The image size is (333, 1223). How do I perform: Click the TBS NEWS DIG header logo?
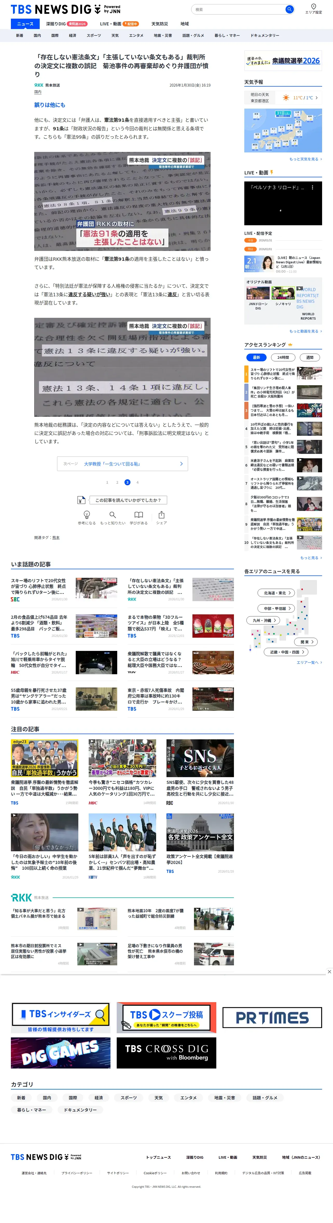click(x=66, y=9)
